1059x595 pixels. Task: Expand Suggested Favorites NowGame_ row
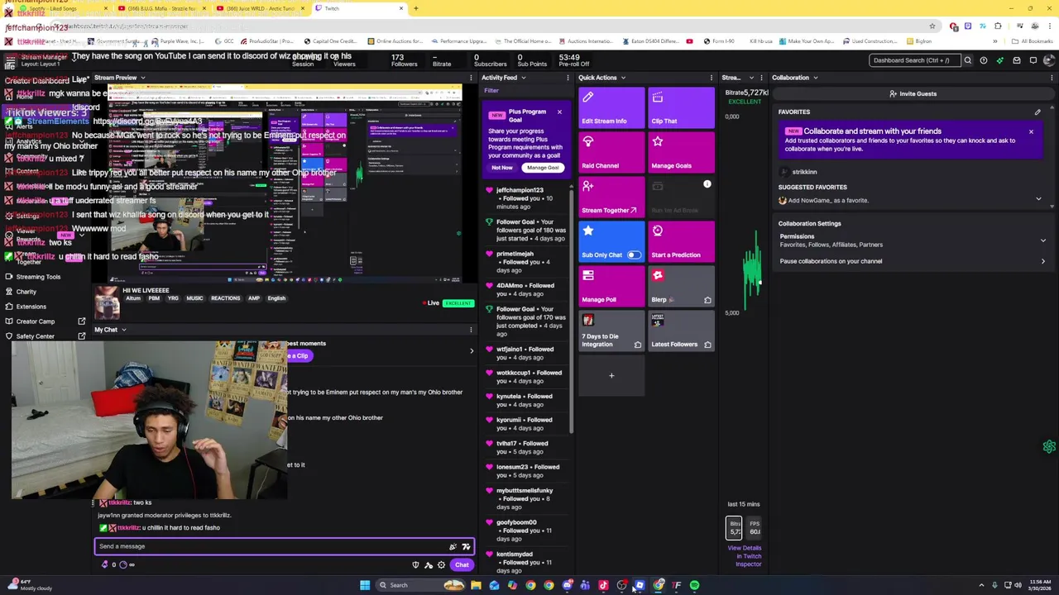(1038, 199)
